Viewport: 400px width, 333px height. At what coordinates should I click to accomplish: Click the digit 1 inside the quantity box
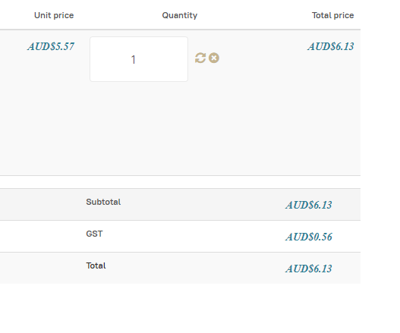133,60
